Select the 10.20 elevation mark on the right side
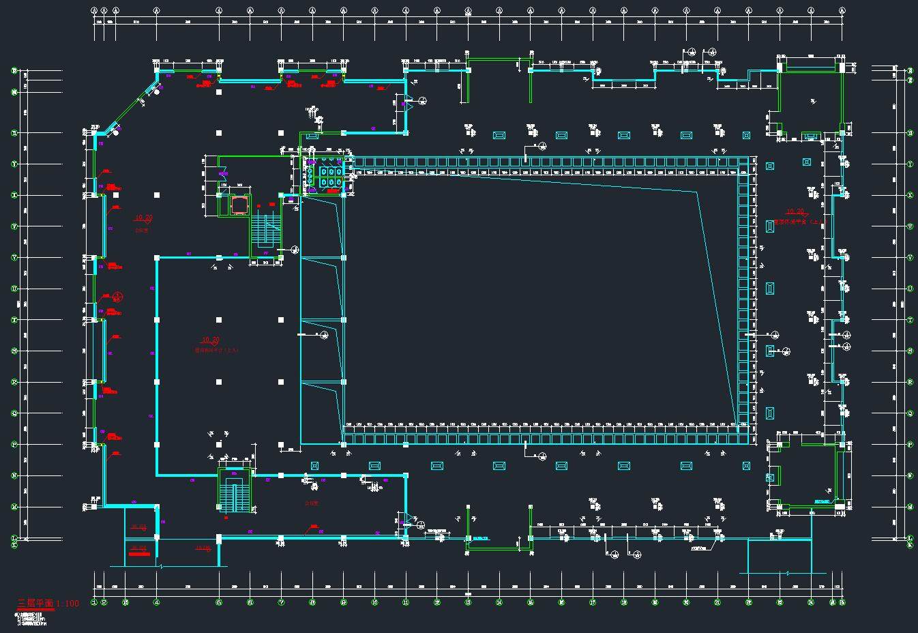The image size is (918, 633). pyautogui.click(x=795, y=212)
